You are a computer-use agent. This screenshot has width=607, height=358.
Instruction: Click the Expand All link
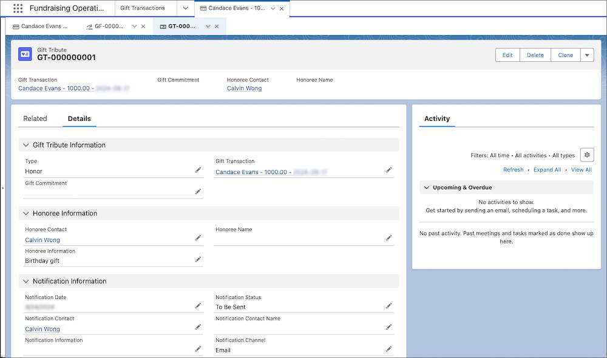tap(547, 169)
